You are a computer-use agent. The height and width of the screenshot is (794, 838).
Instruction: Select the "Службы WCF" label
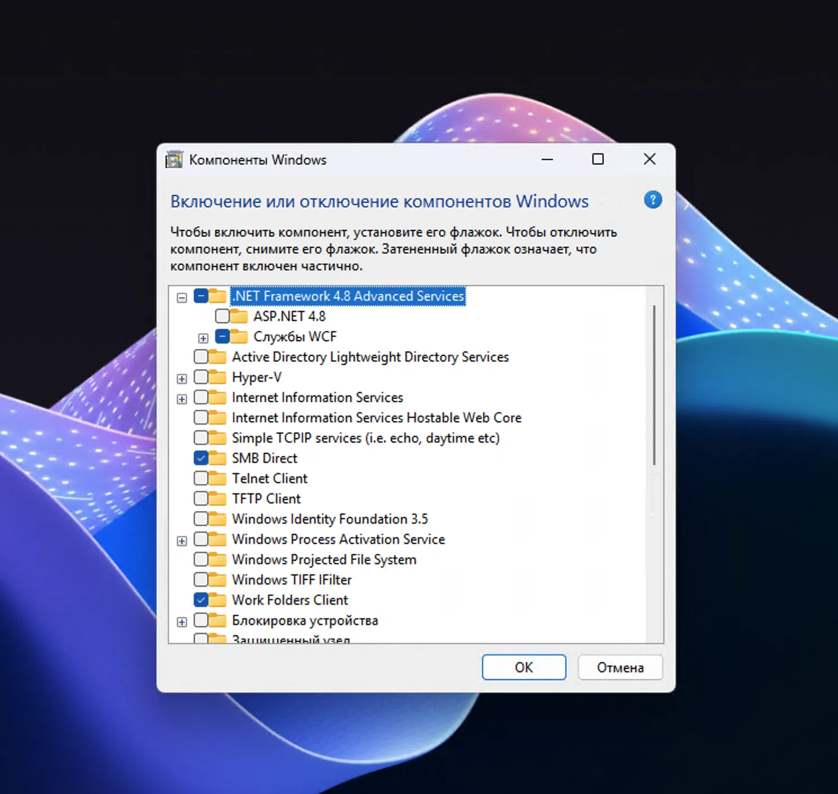295,336
